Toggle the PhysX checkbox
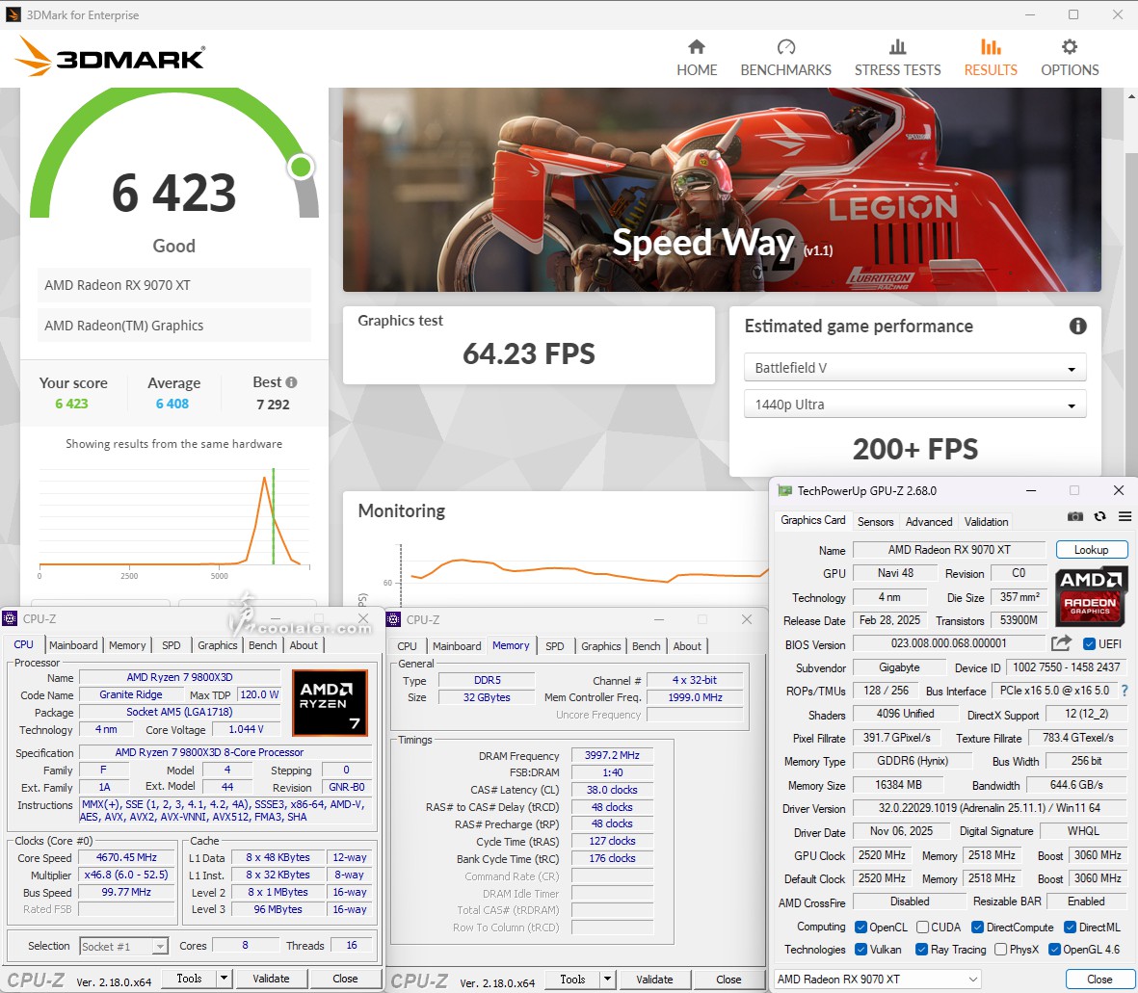Image resolution: width=1138 pixels, height=993 pixels. tap(1001, 950)
